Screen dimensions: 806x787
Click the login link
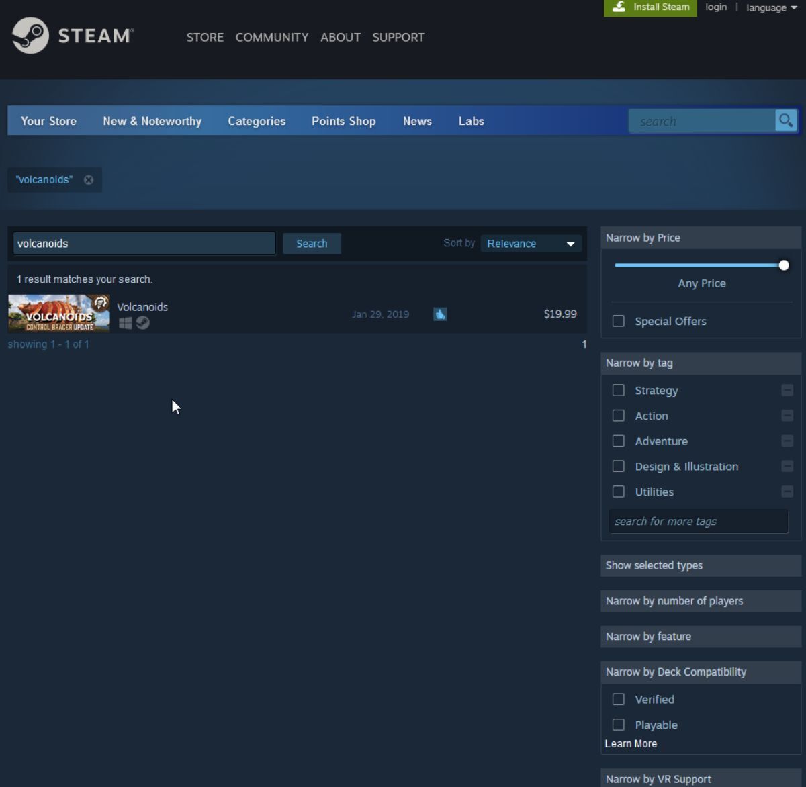click(x=716, y=7)
